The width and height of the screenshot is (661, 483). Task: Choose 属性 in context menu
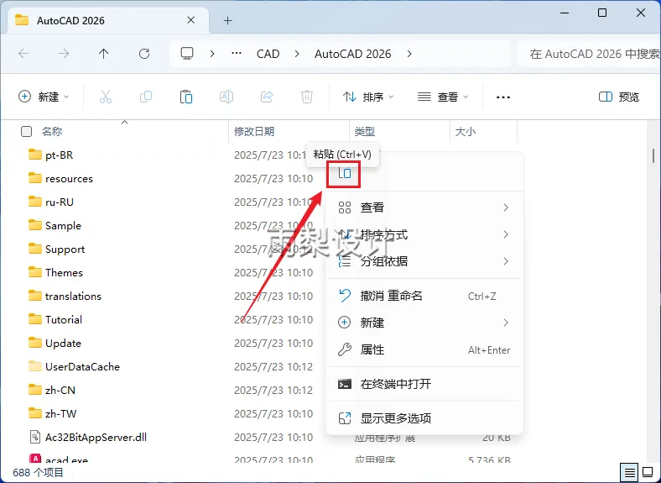point(424,349)
